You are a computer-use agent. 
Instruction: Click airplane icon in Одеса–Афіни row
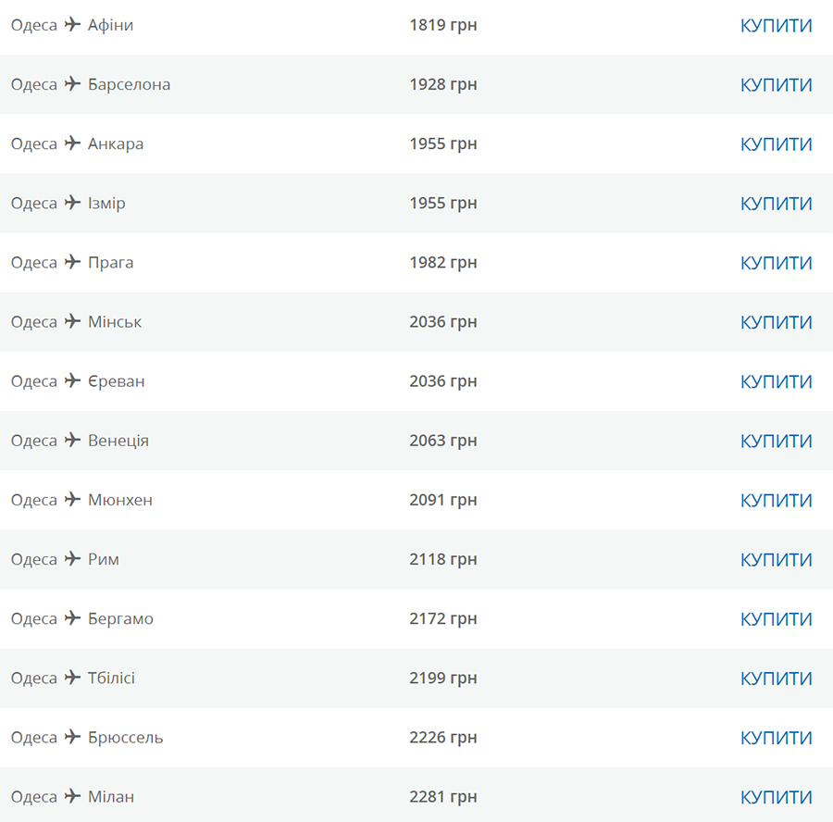[72, 24]
